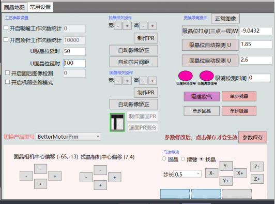
Task: Click the T-shaped PR template thumbnail
Action: (x=117, y=122)
